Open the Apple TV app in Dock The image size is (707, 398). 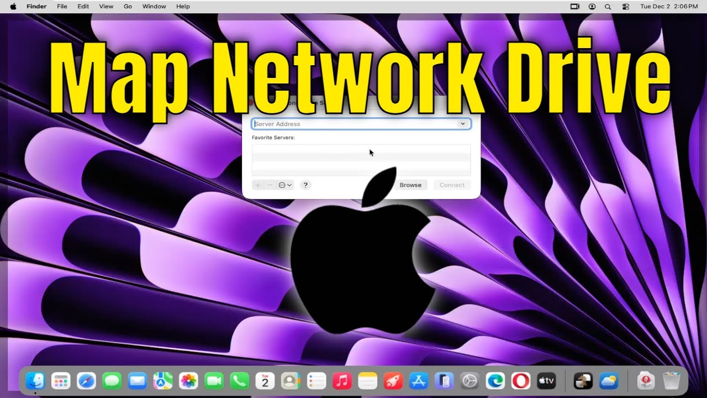[x=546, y=381]
